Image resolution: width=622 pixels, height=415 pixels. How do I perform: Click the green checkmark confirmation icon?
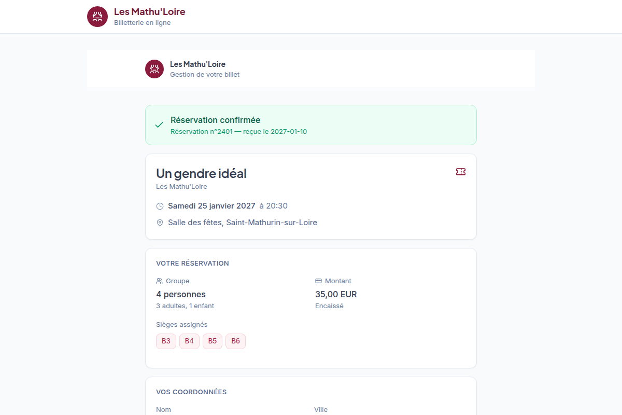(159, 125)
